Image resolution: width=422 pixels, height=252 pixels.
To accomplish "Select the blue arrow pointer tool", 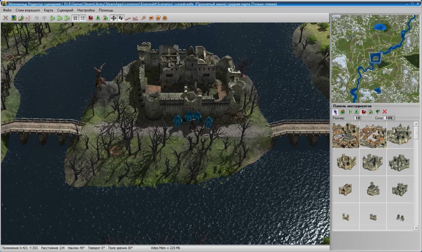I will pyautogui.click(x=335, y=112).
